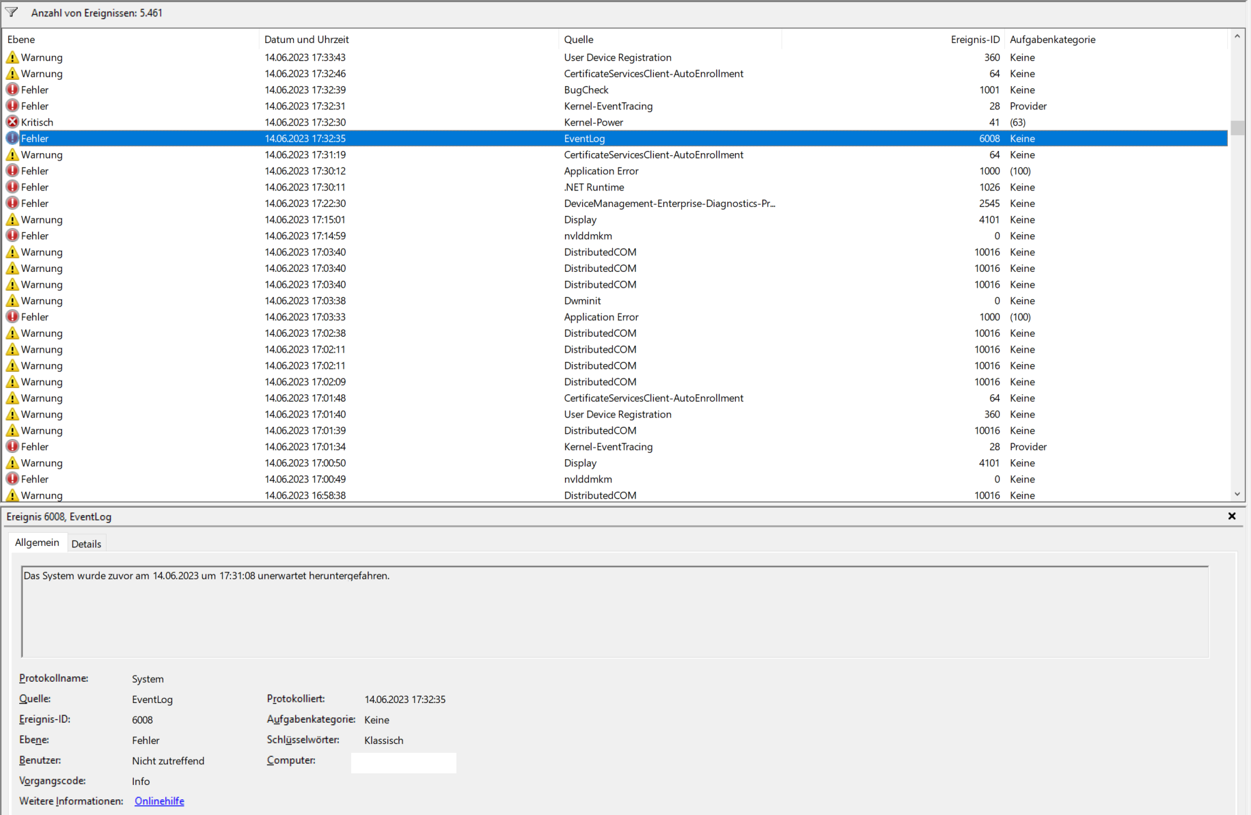This screenshot has height=815, width=1251.
Task: Close the event details pane
Action: [1232, 516]
